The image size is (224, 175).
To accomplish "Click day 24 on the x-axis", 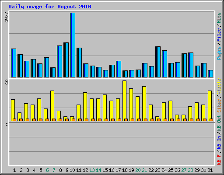I will [164, 170].
